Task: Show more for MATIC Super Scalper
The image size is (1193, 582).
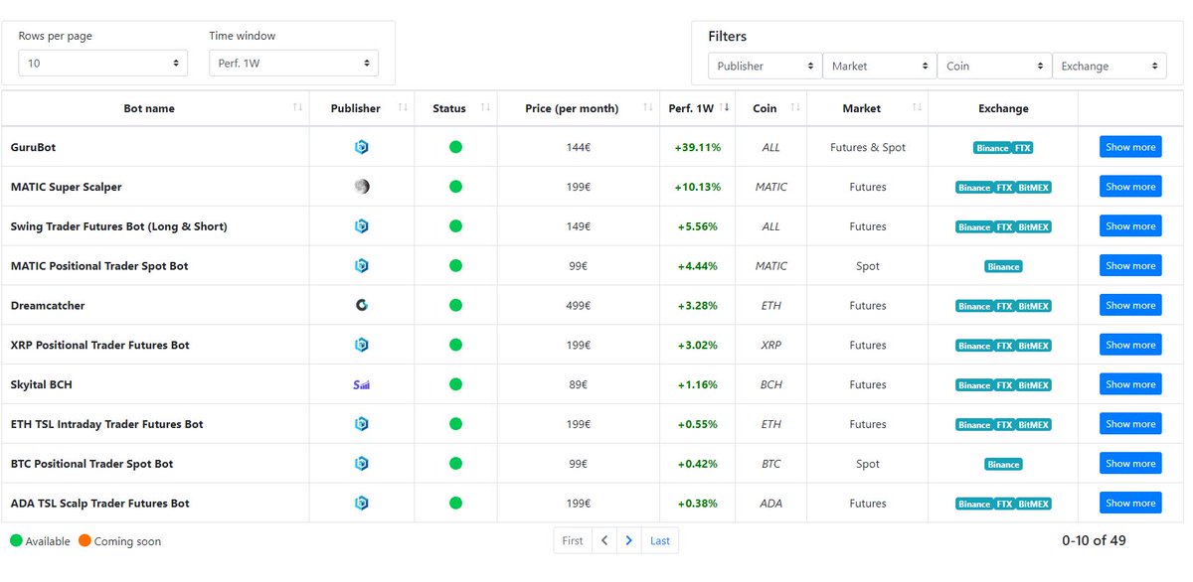Action: 1130,187
